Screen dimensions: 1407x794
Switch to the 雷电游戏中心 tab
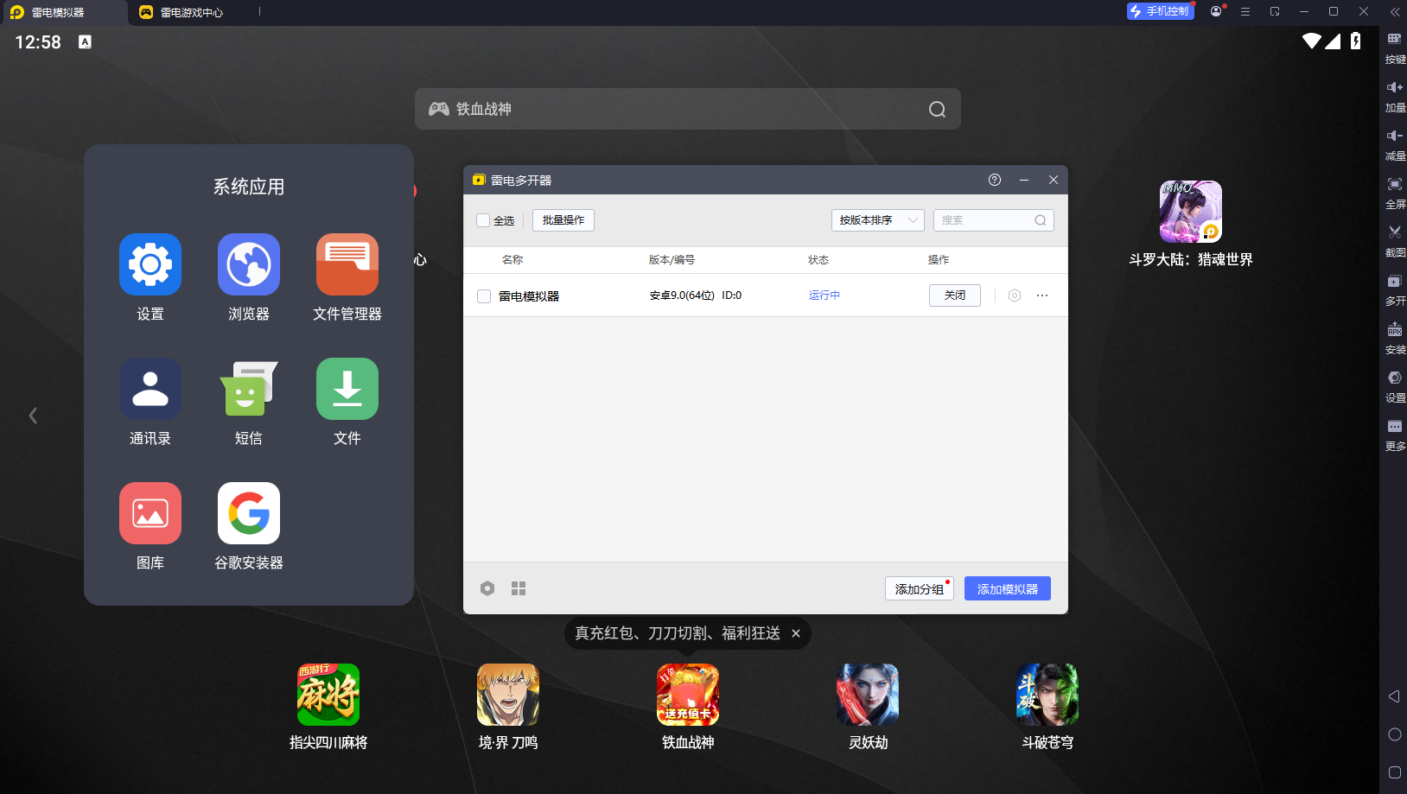pyautogui.click(x=191, y=12)
